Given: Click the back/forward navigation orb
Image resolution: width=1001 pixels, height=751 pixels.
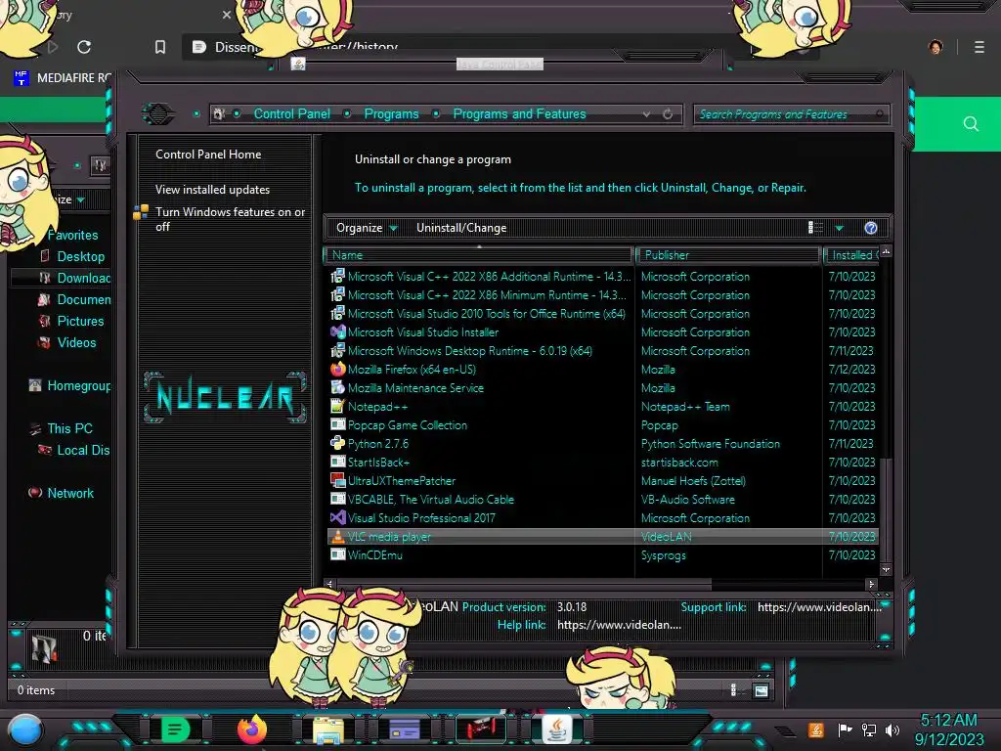Looking at the screenshot, I should pyautogui.click(x=158, y=114).
